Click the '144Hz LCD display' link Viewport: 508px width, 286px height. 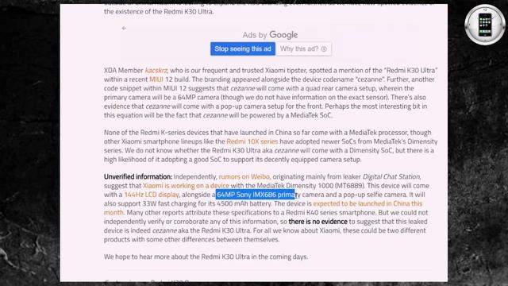pos(152,195)
